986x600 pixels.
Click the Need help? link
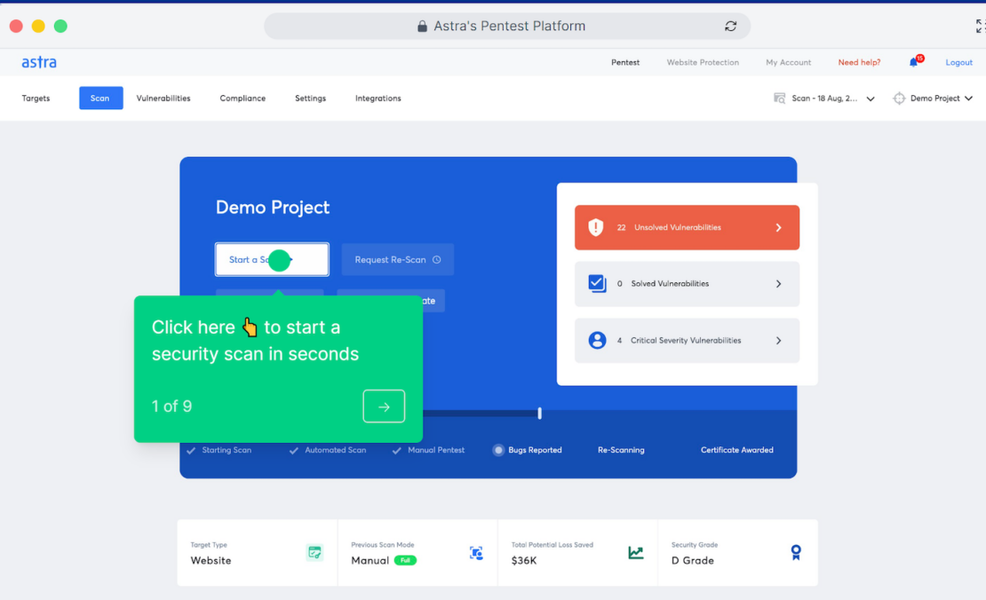[x=858, y=62]
